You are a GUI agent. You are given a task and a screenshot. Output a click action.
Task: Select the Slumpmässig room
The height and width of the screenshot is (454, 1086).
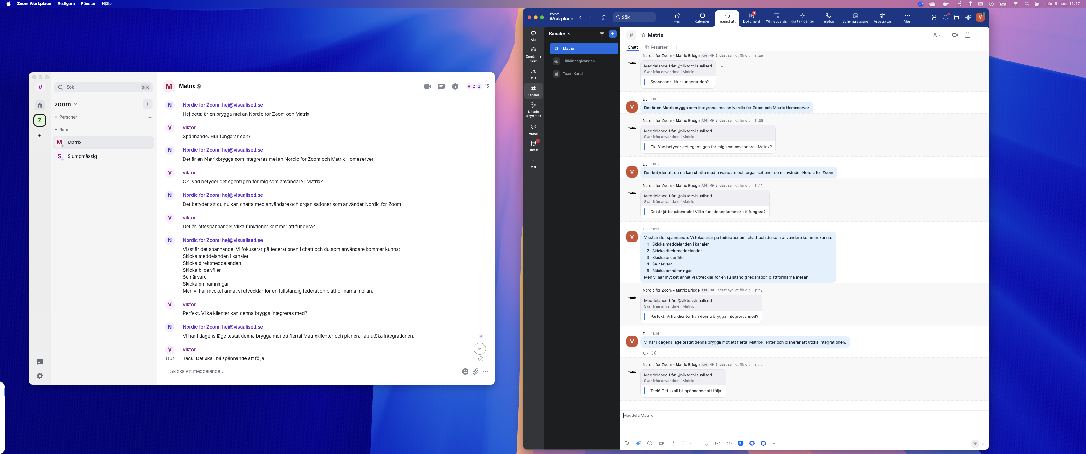tap(82, 156)
